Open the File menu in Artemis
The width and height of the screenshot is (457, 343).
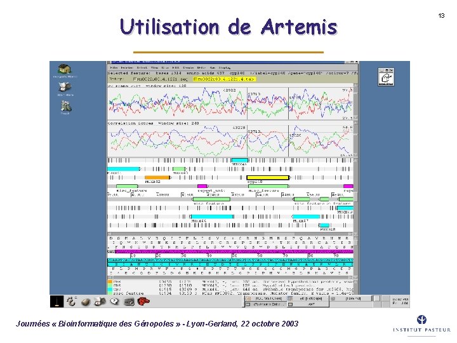tap(114, 68)
